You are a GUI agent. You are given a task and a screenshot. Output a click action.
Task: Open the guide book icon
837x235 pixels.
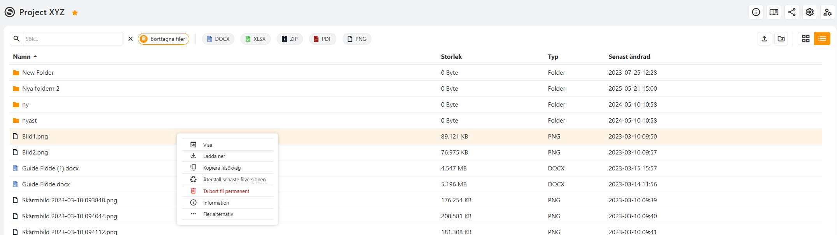[x=774, y=12]
